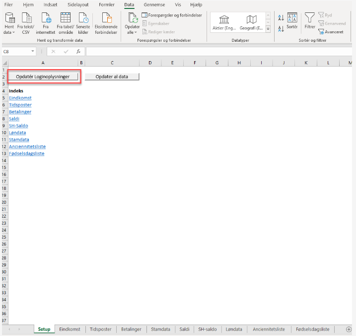Open Seneste kilder
Viewport: 356px width, 336px height.
click(83, 23)
